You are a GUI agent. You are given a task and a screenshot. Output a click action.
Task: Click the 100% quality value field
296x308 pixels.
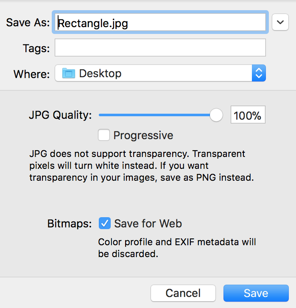click(x=248, y=115)
